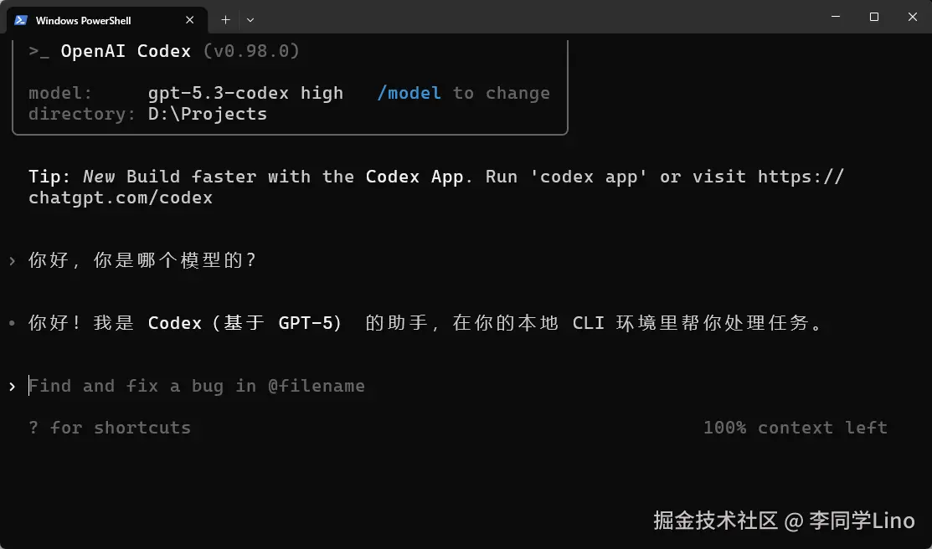Click the 'codex app' command in tip
This screenshot has width=932, height=549.
588,177
